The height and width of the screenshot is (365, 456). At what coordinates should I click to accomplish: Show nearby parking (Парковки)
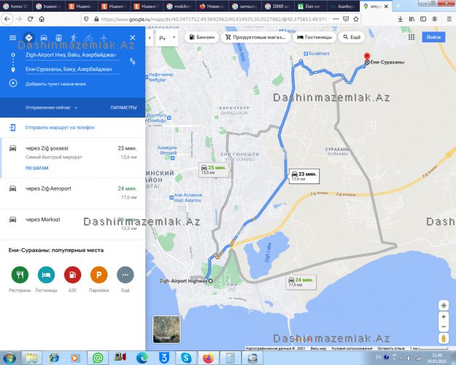coord(99,274)
